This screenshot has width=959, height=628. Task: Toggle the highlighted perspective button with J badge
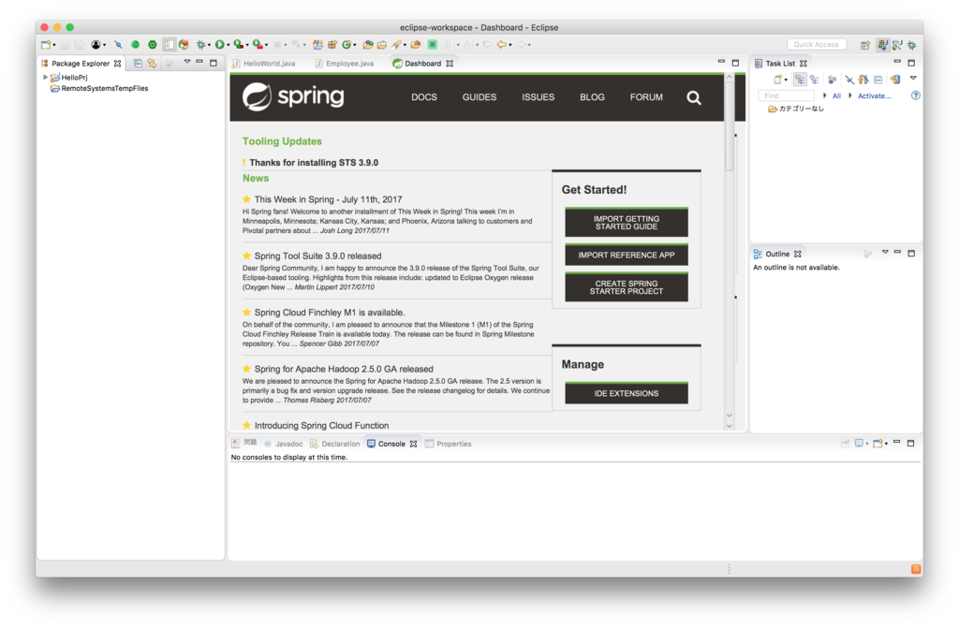[882, 45]
